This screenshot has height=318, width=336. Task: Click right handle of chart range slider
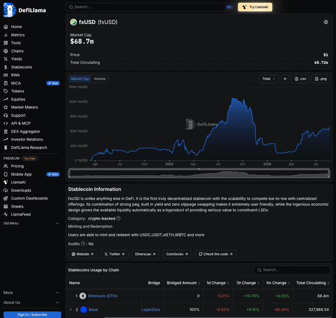[x=329, y=174]
